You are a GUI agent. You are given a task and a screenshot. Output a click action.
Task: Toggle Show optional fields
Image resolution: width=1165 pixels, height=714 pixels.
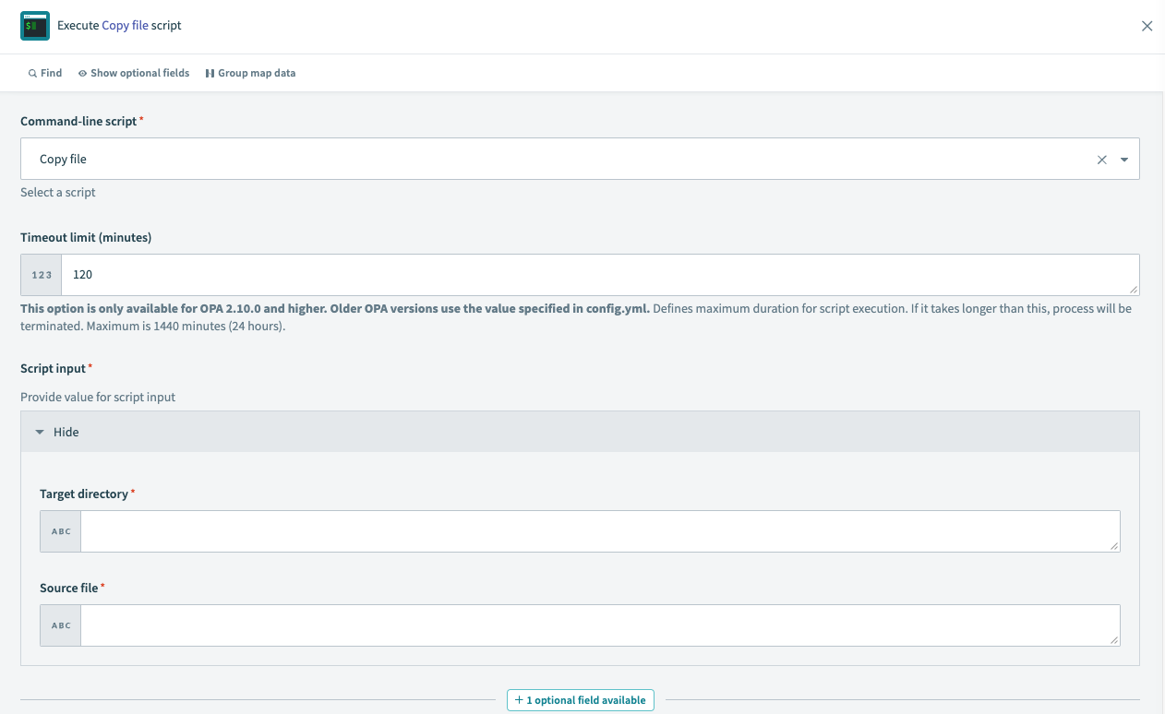pos(134,73)
